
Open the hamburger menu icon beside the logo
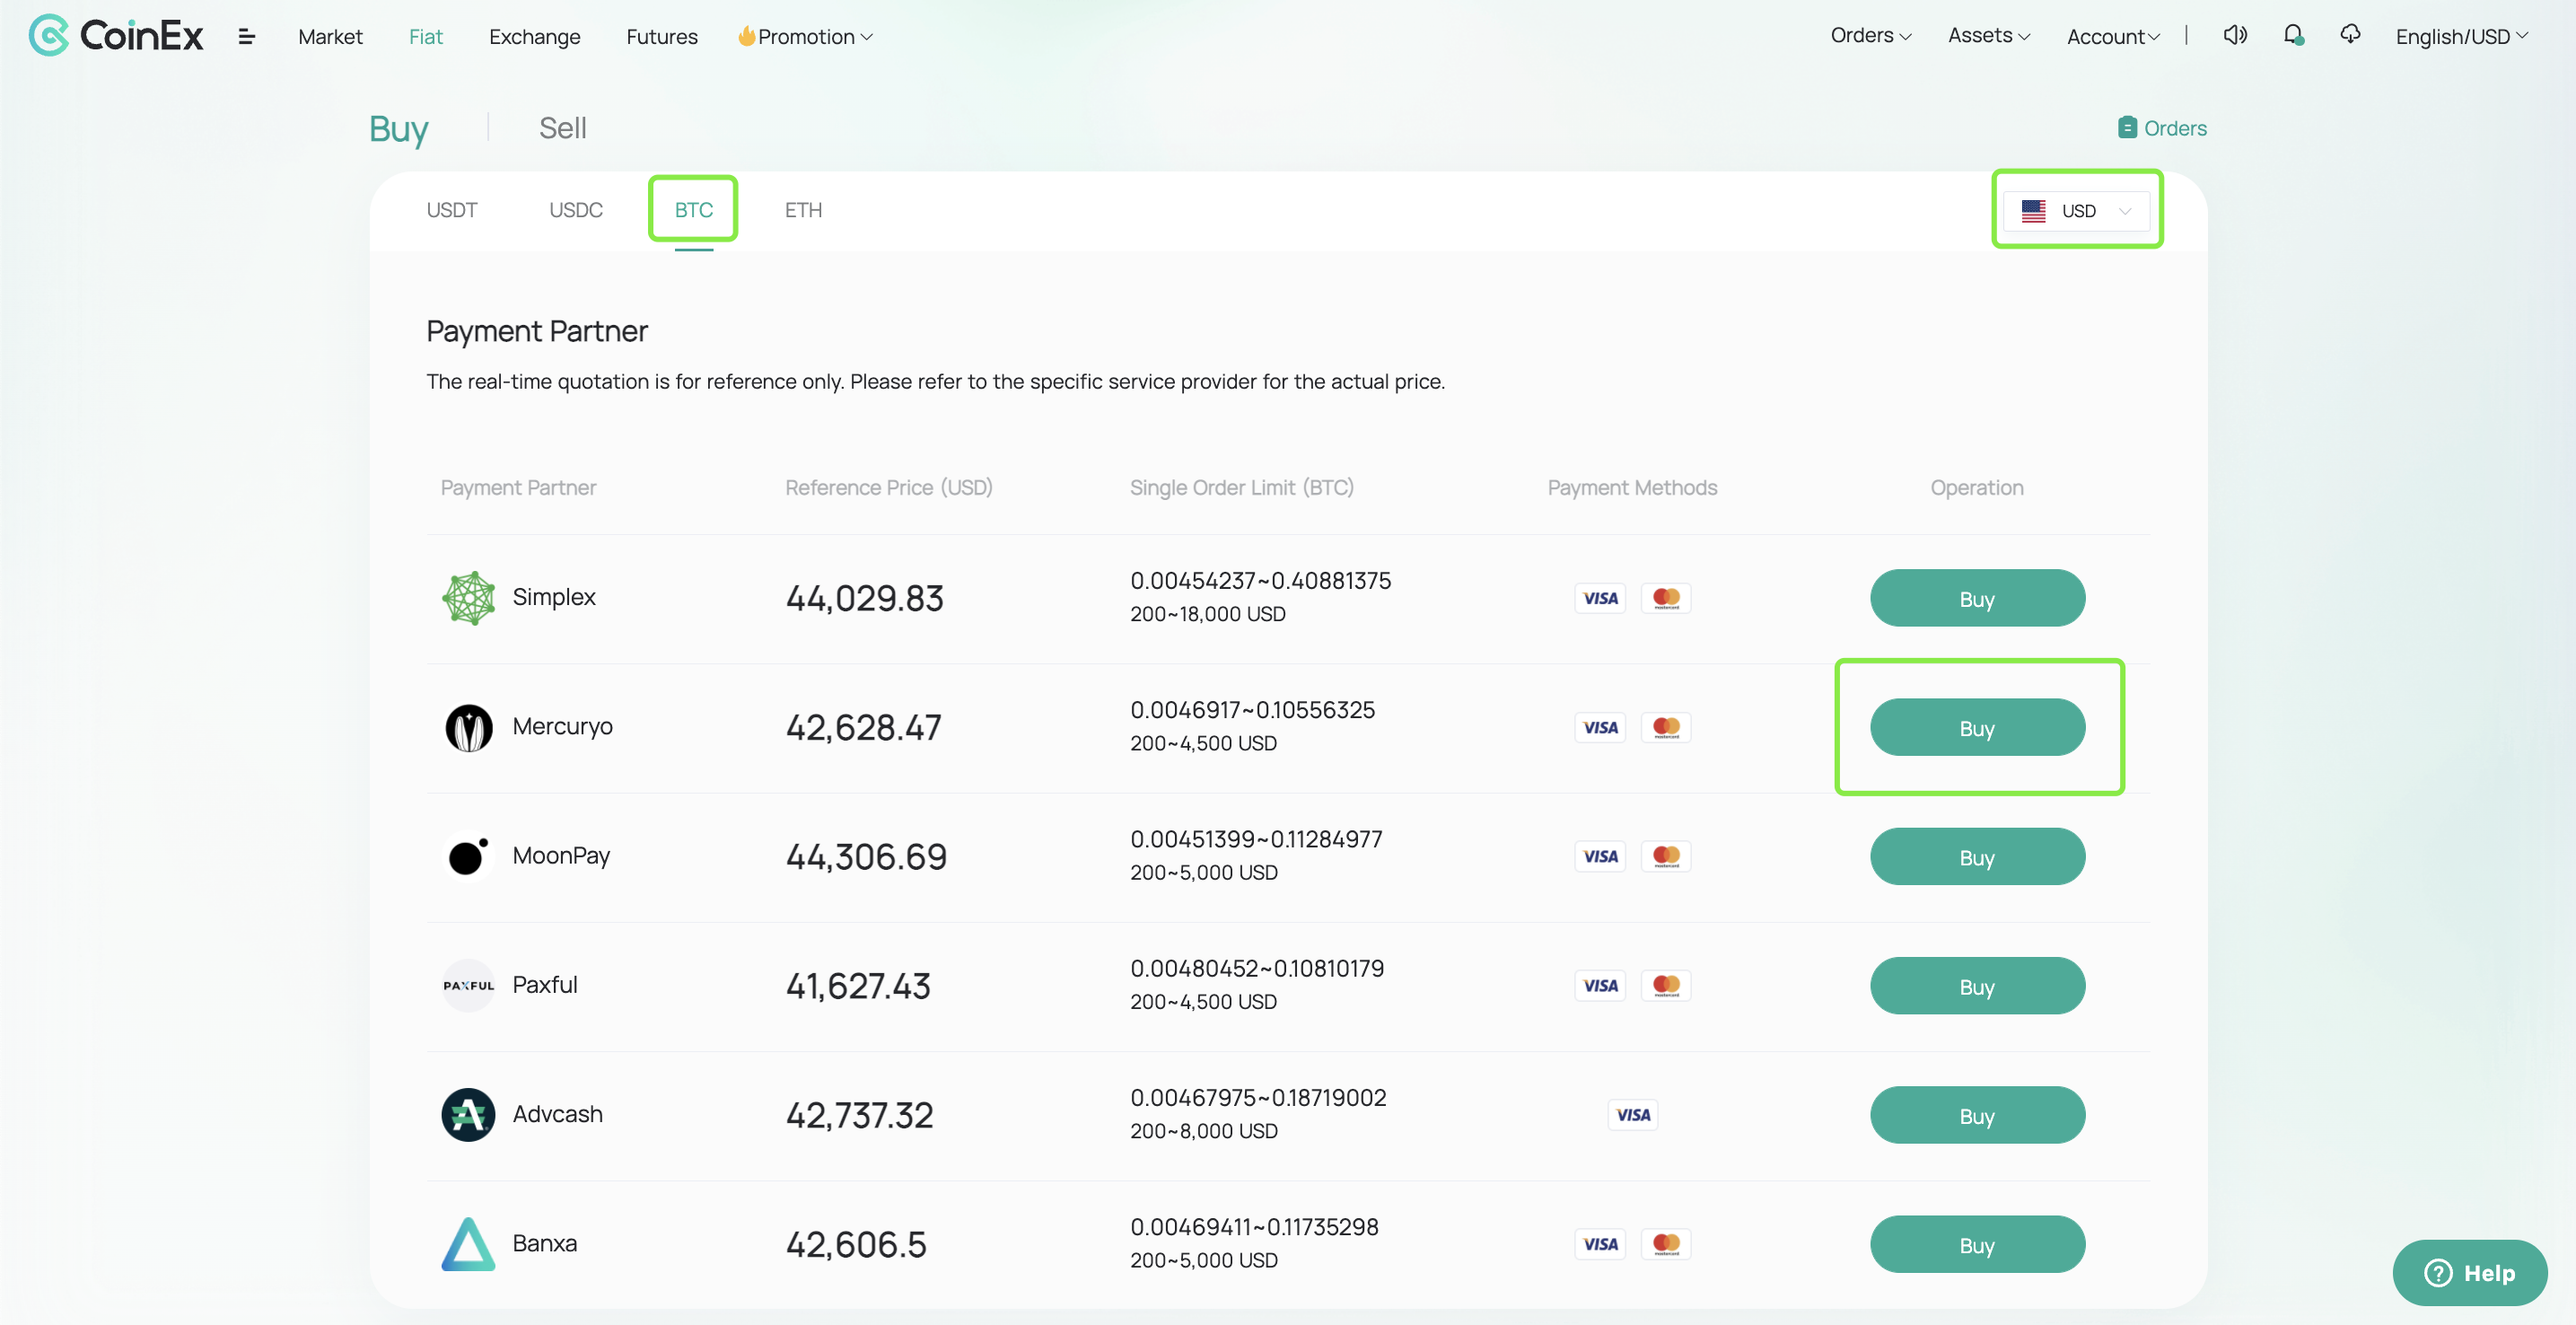click(247, 37)
